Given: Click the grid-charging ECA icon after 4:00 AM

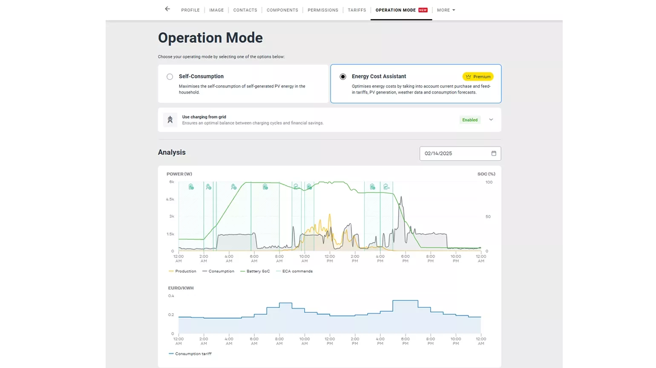Looking at the screenshot, I should pos(233,187).
